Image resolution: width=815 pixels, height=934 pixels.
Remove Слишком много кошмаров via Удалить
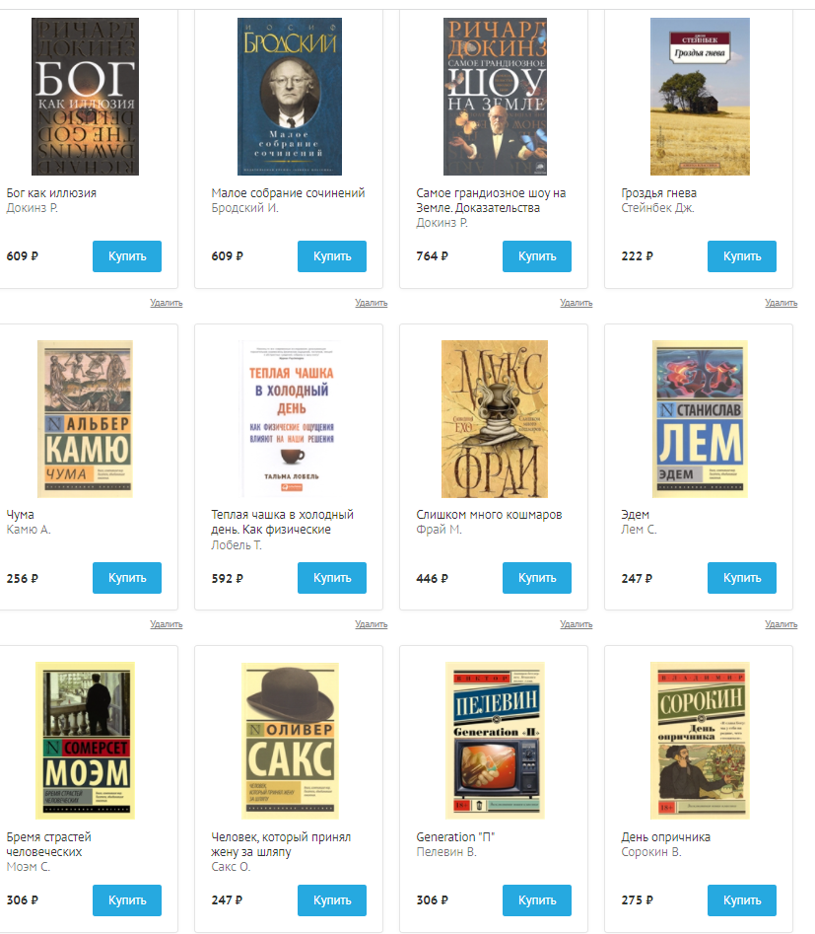click(576, 624)
